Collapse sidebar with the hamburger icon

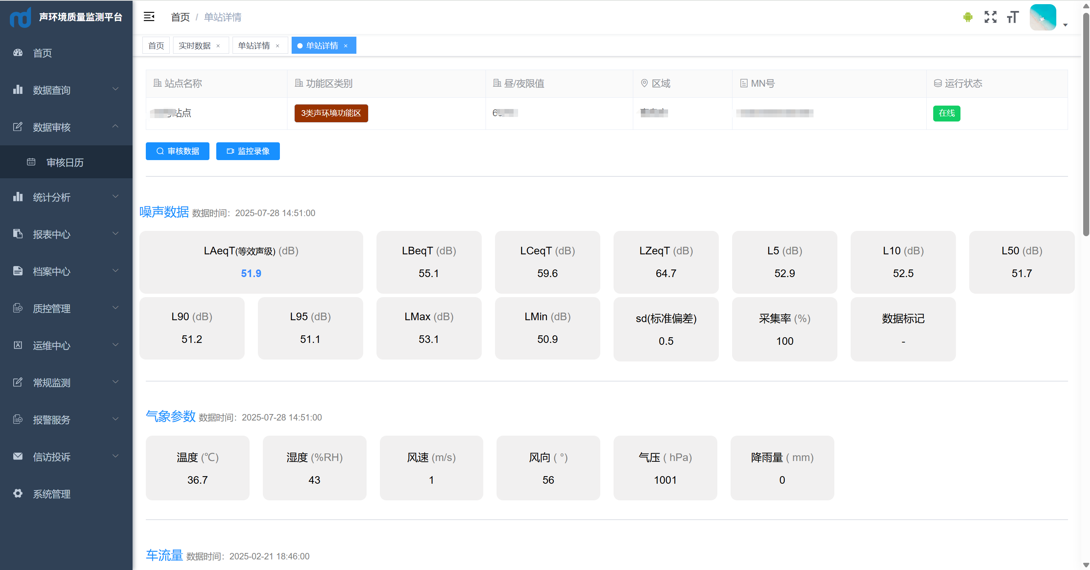point(149,17)
